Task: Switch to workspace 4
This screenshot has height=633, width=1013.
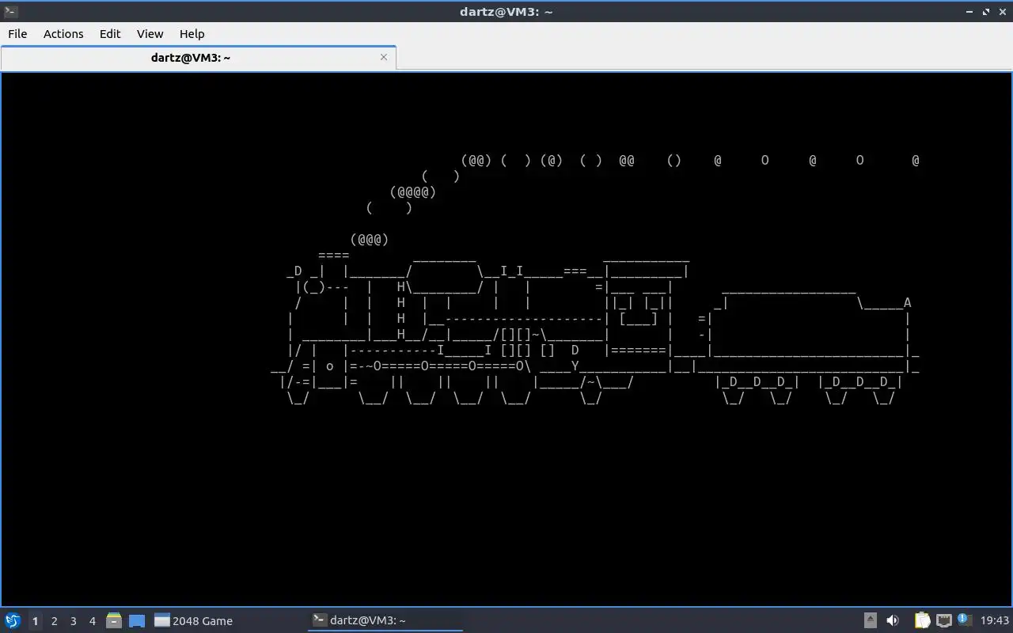Action: click(x=92, y=621)
